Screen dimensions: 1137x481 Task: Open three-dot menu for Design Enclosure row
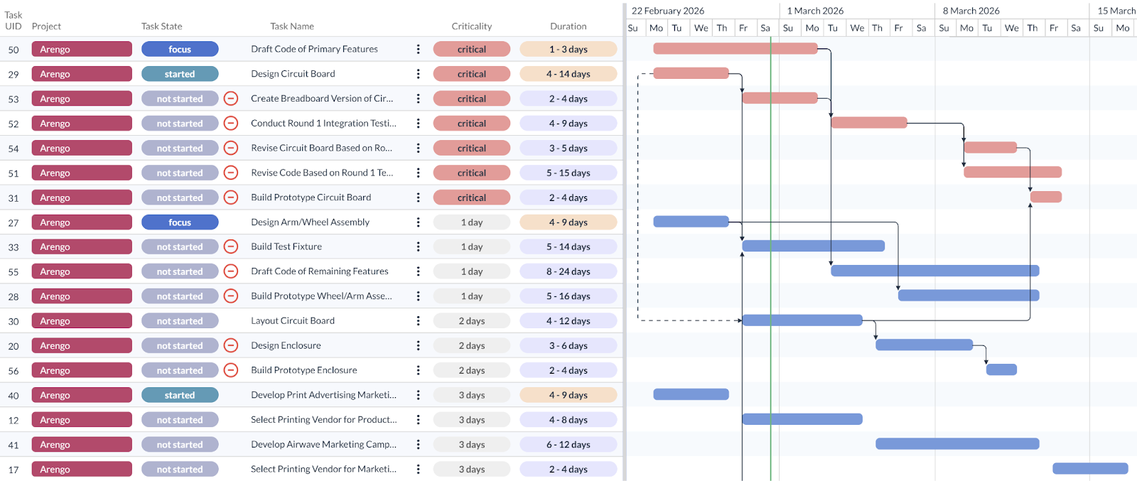[x=418, y=346]
